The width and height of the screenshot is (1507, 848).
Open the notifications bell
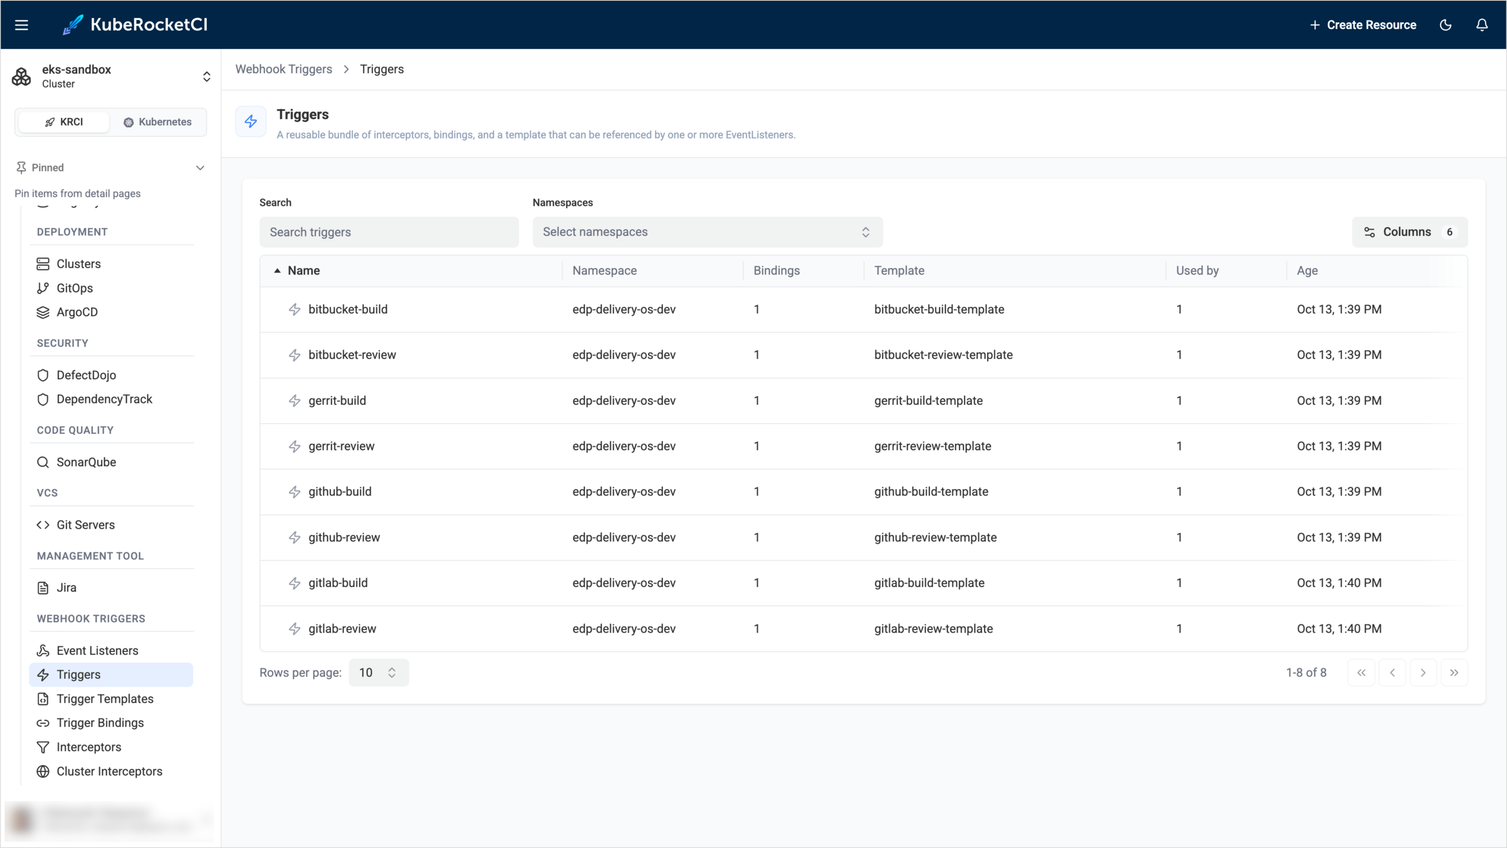click(x=1482, y=25)
